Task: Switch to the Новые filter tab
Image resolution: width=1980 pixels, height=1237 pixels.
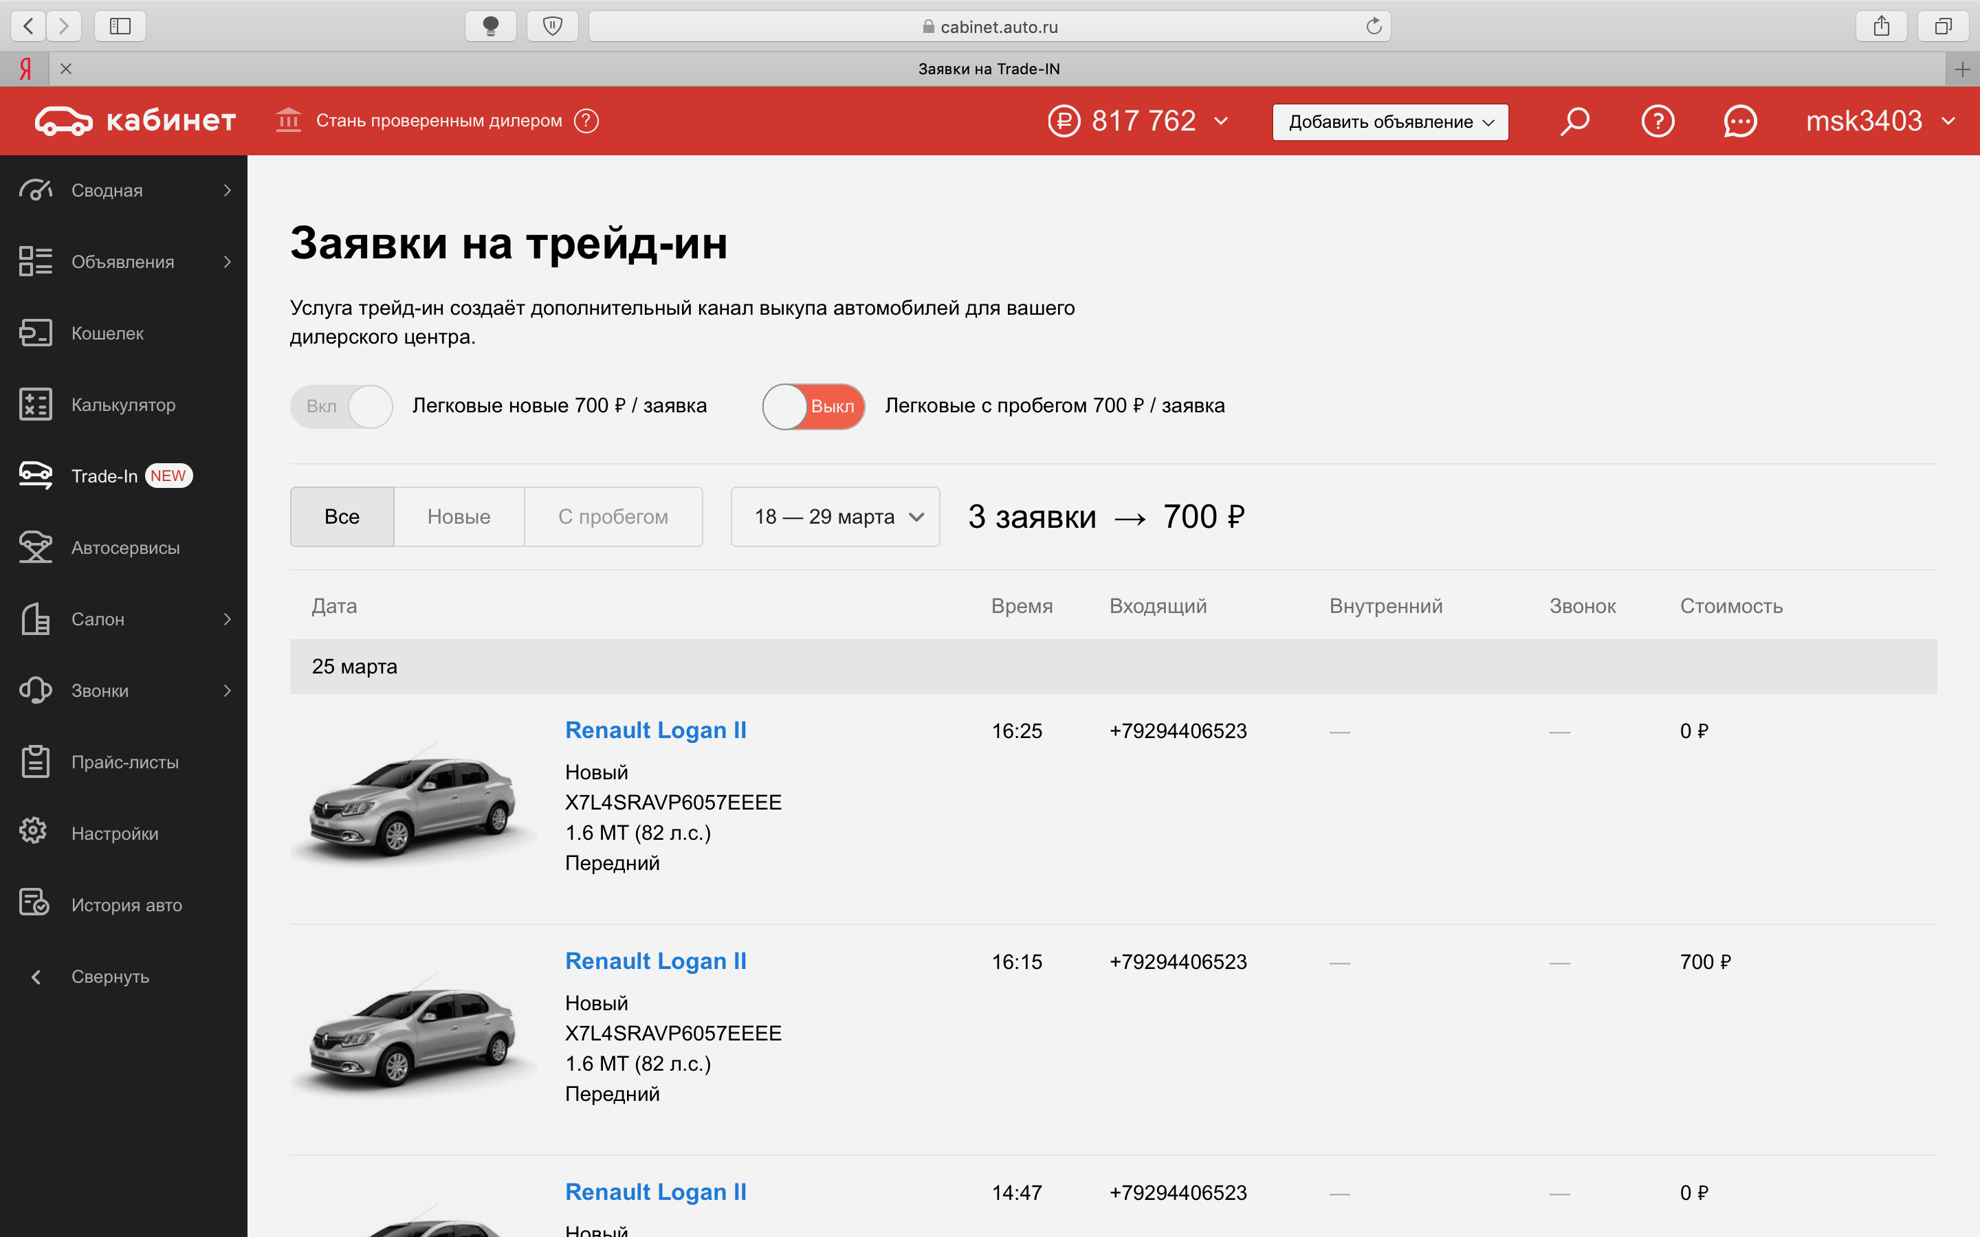Action: click(459, 517)
